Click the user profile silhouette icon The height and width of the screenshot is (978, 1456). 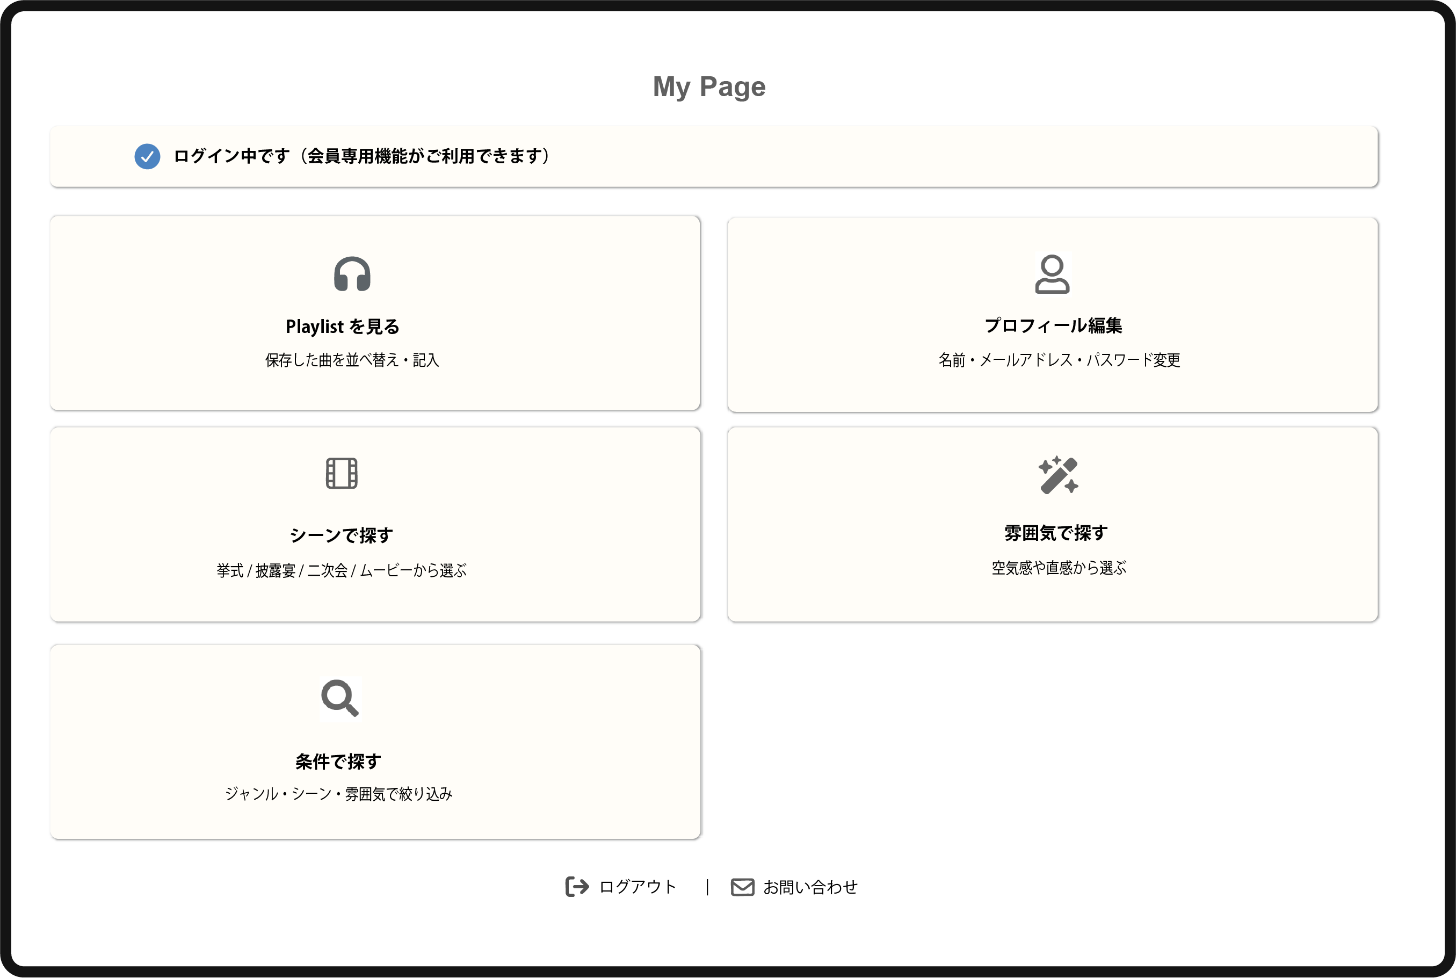1052,274
